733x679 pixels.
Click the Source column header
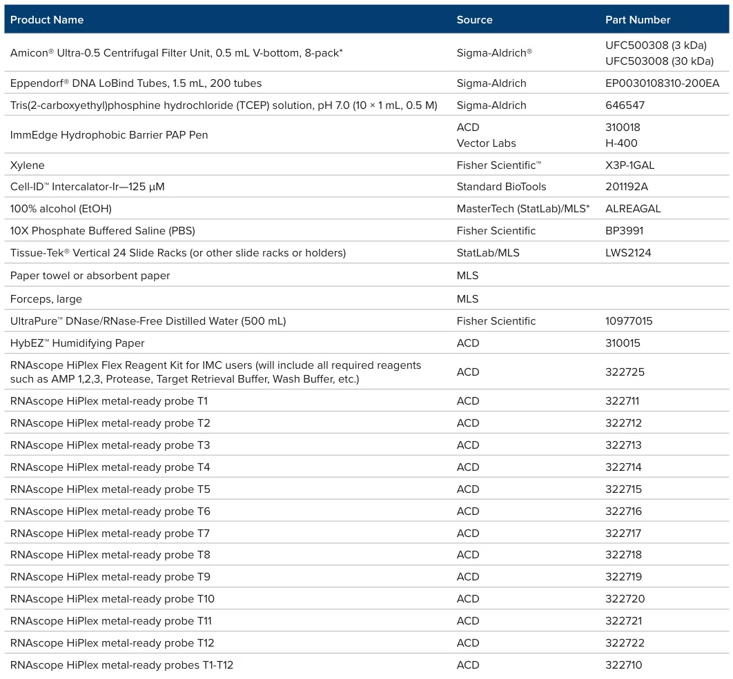(x=474, y=19)
